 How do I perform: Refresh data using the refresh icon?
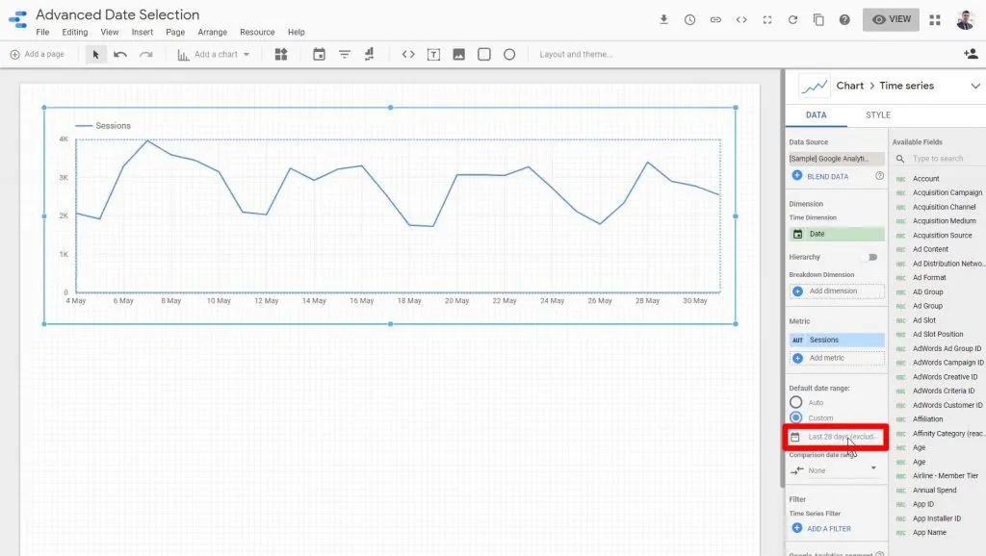(x=792, y=19)
